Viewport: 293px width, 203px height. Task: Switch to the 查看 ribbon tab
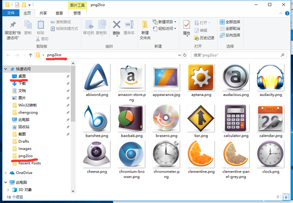pyautogui.click(x=59, y=13)
